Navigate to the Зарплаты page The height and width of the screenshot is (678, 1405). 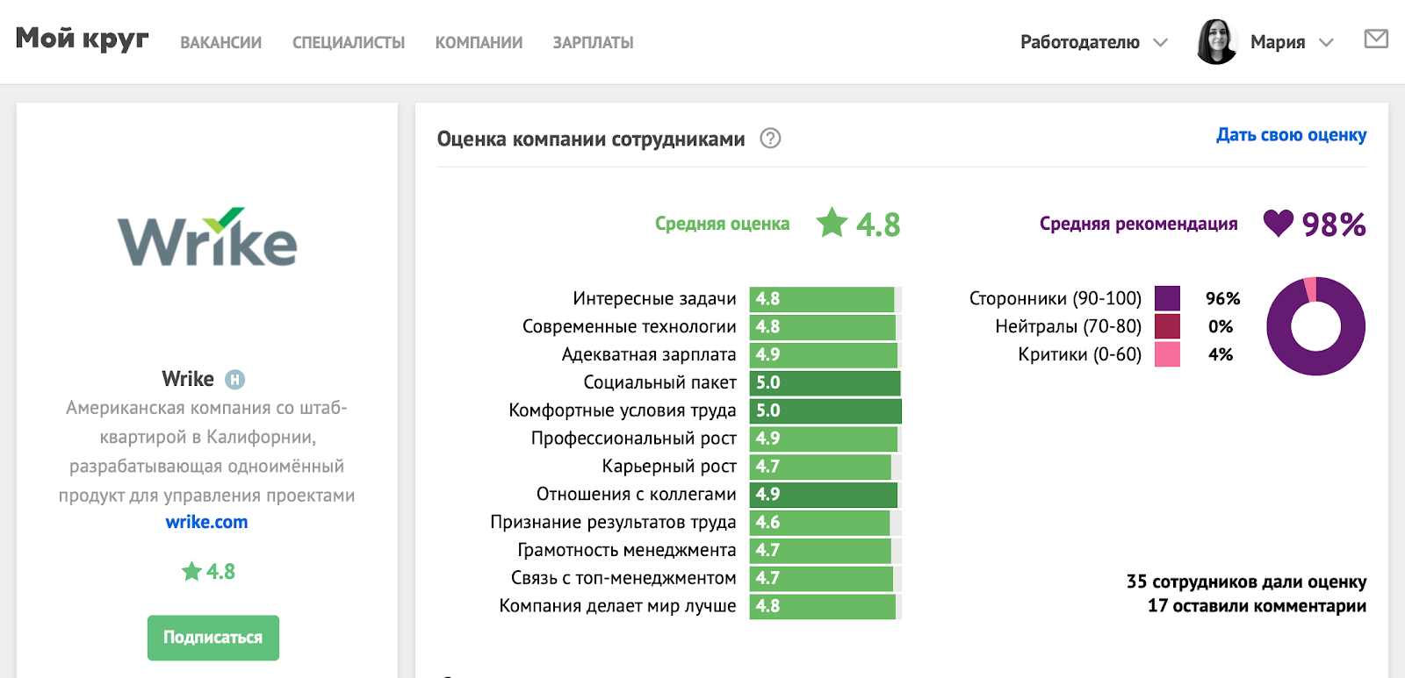(593, 42)
